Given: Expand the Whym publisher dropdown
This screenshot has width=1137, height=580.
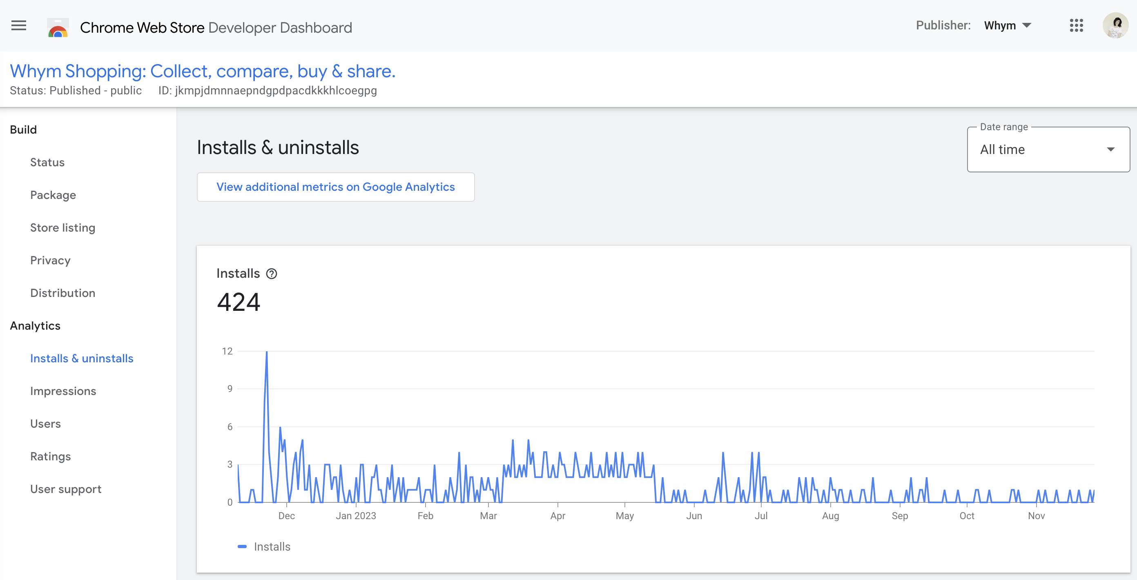Looking at the screenshot, I should (x=1008, y=26).
